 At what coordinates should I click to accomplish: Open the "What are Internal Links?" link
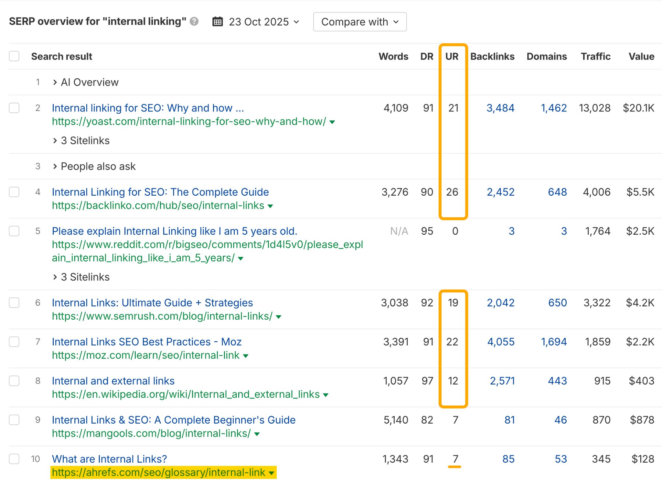[x=109, y=459]
